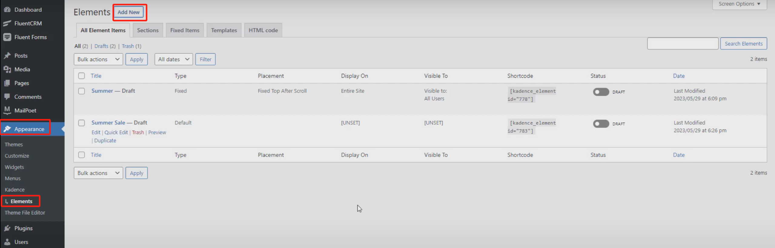Screen dimensions: 775x248
Task: Click the Dashboard gauge icon in sidebar
Action: [x=7, y=10]
